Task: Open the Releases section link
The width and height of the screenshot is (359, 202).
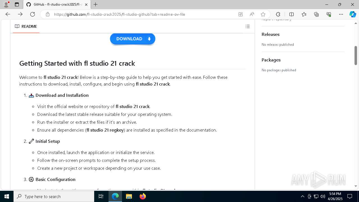Action: [271, 34]
